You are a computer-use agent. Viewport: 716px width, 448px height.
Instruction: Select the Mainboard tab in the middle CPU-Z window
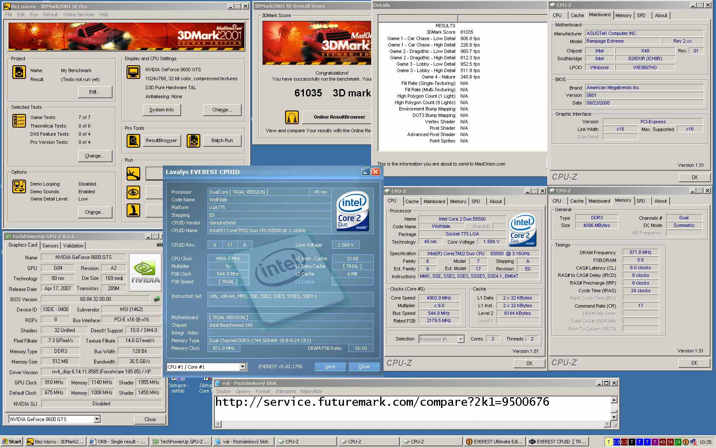tap(434, 201)
